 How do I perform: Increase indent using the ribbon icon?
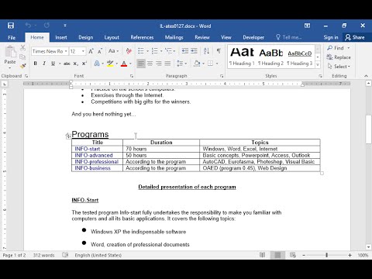pyautogui.click(x=194, y=51)
